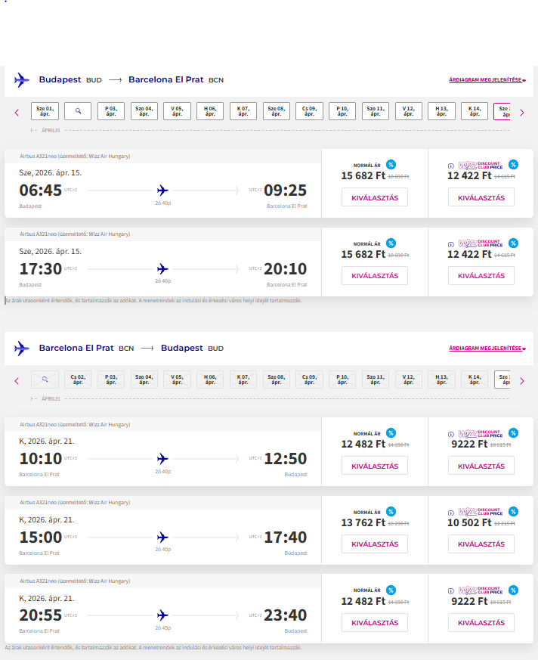The image size is (538, 660).
Task: Click the percent badge on the 06:45 normal price
Action: (x=391, y=164)
